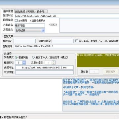Click the COOKIE label
Viewport: 119px width, 119px height.
[53, 24]
